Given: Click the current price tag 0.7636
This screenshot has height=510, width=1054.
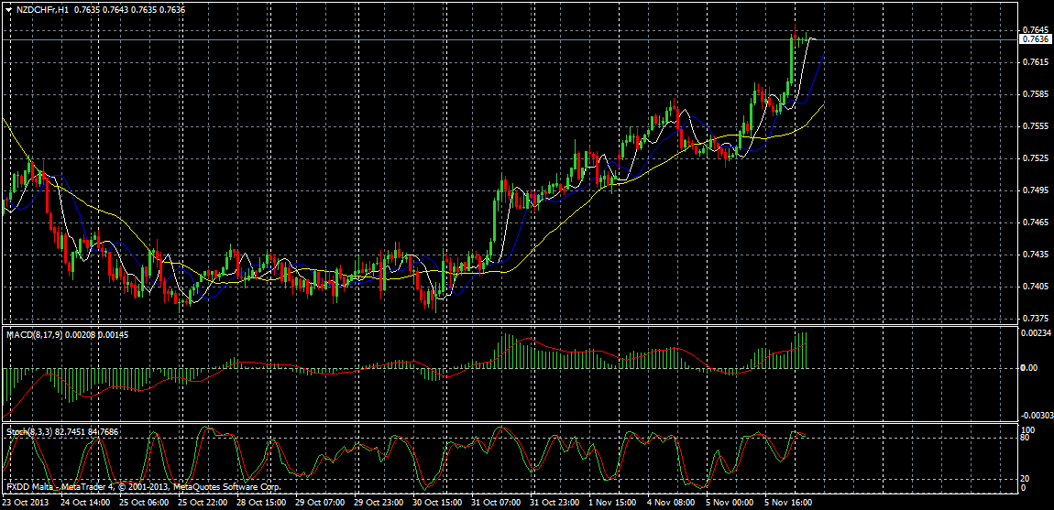Looking at the screenshot, I should (x=1036, y=39).
